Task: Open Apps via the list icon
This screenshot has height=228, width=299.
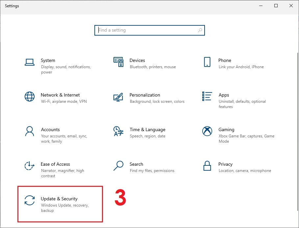Action: (207, 97)
